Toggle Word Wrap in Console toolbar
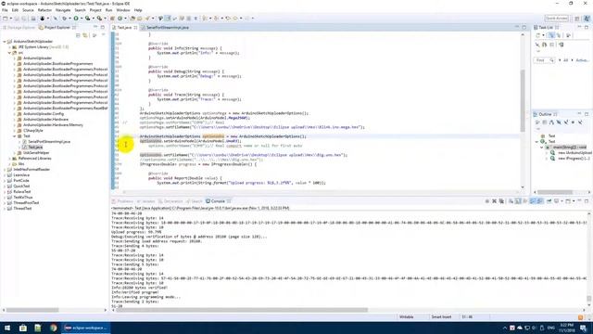 pyautogui.click(x=525, y=201)
